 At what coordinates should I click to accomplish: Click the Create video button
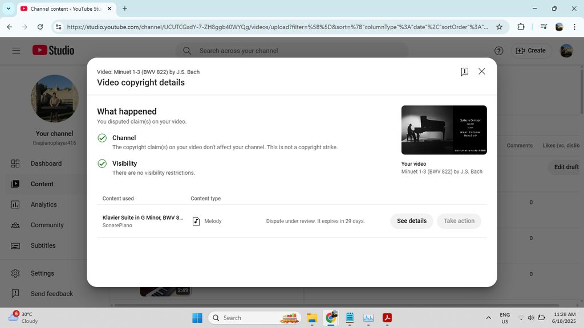point(531,51)
